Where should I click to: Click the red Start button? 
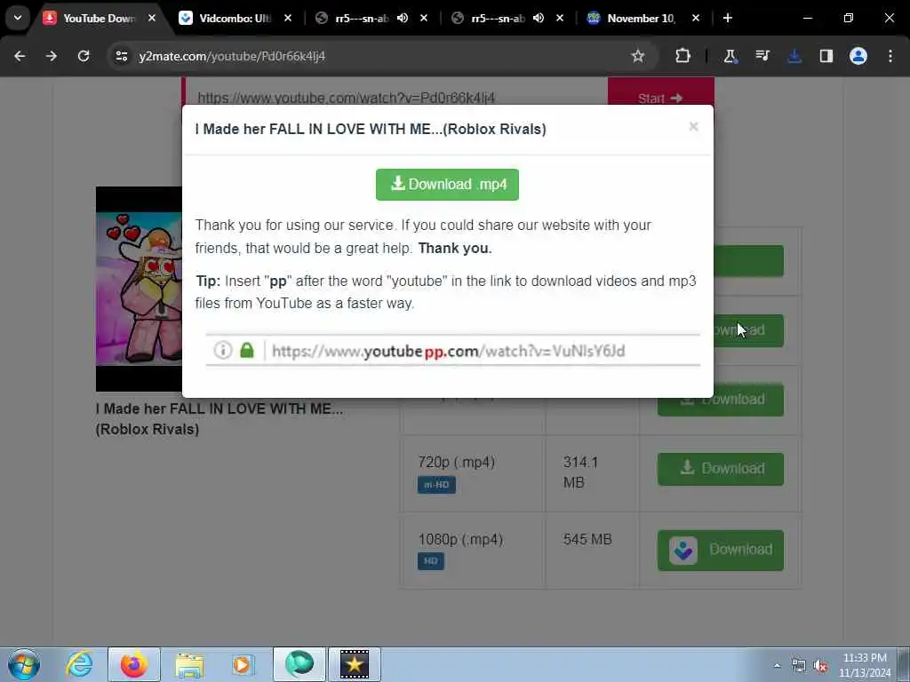[660, 92]
